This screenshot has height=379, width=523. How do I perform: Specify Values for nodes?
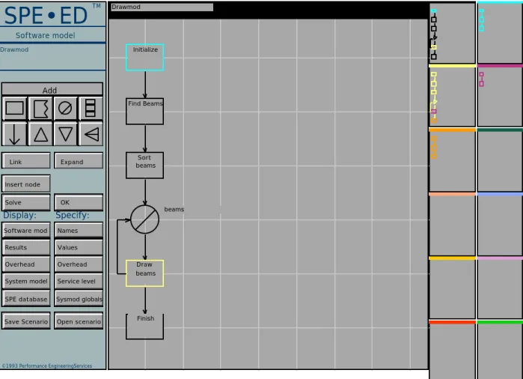[x=79, y=247]
